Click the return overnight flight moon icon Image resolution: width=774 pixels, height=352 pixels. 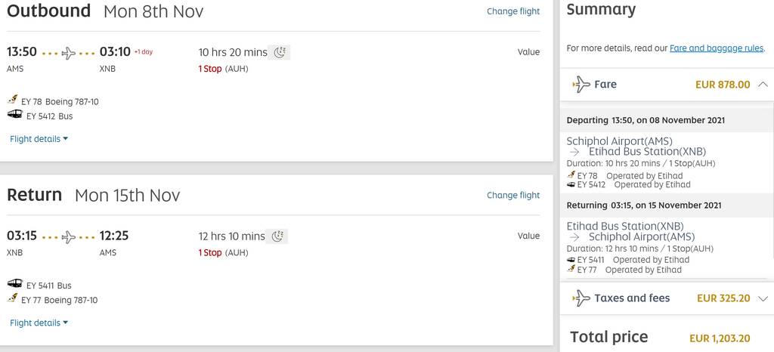[x=277, y=236]
